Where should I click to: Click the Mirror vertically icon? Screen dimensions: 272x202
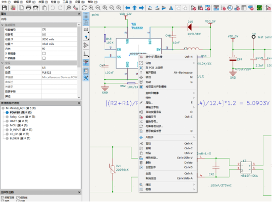(164, 8)
